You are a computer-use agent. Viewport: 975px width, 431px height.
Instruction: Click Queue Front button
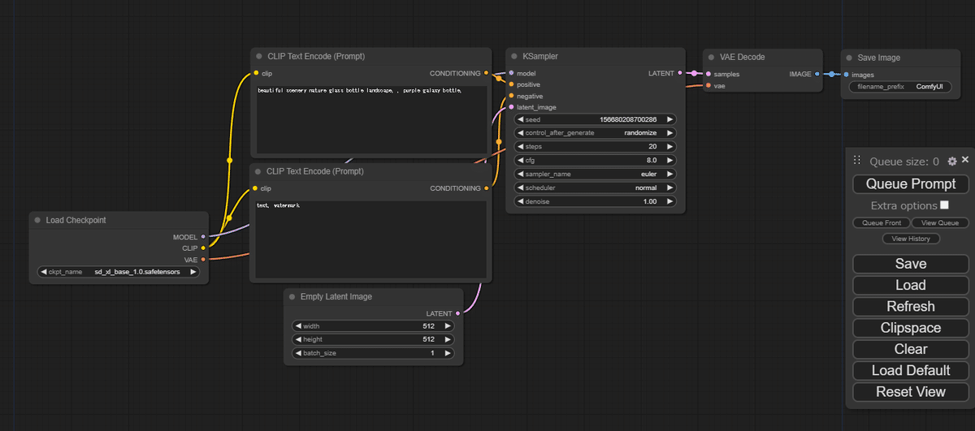point(882,222)
